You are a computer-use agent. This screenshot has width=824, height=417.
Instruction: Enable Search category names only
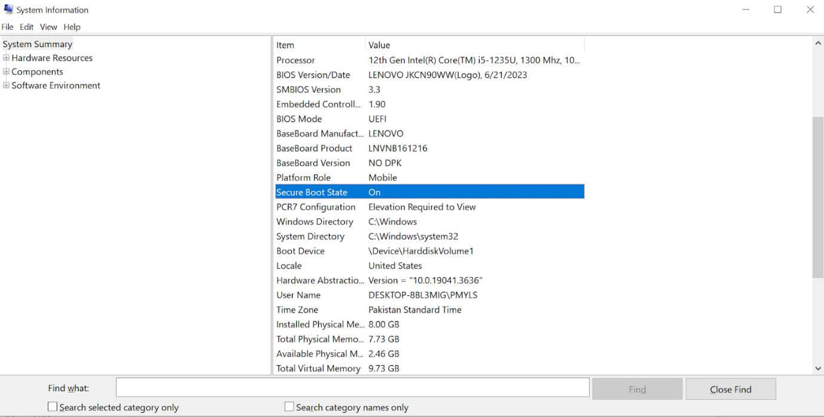[289, 406]
